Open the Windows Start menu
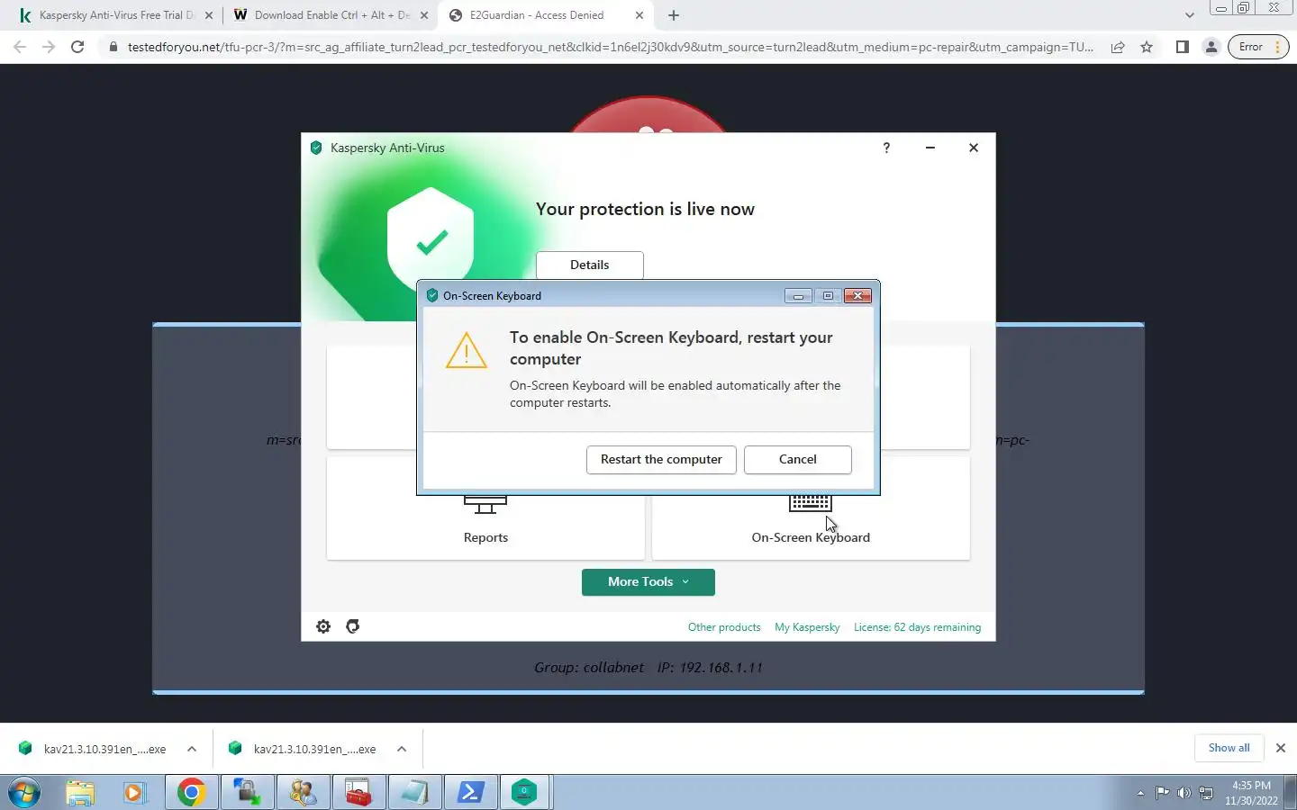Image resolution: width=1297 pixels, height=810 pixels. pos(24,793)
